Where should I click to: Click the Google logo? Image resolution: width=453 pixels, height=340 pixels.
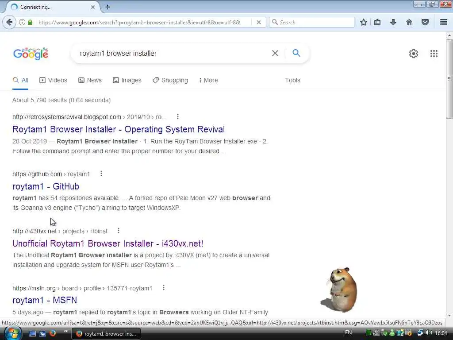pyautogui.click(x=31, y=54)
